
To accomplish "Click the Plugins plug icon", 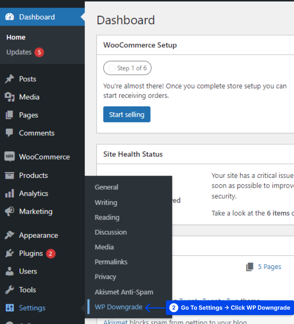I will [x=9, y=253].
